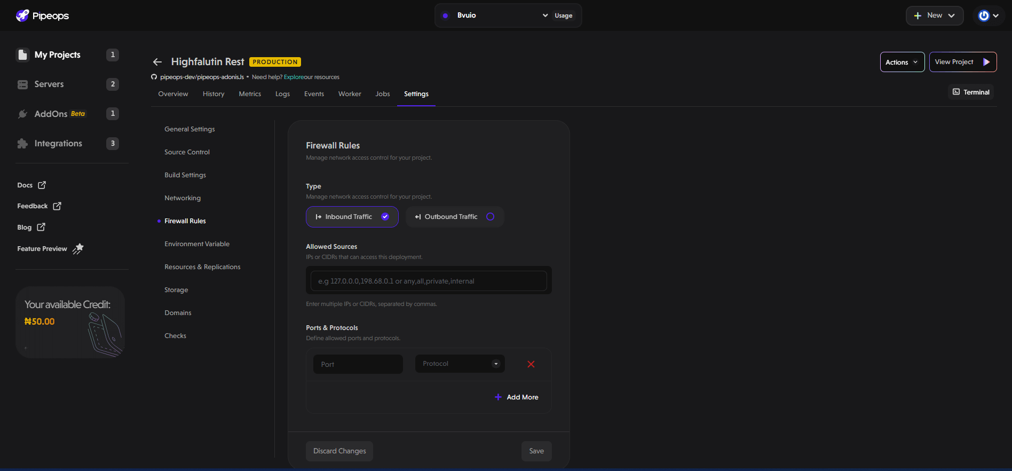Select Outbound Traffic type
The image size is (1012, 471).
tap(455, 217)
